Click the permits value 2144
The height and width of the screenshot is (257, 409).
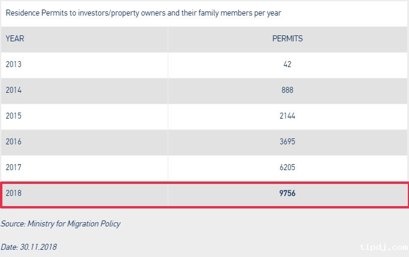(x=287, y=116)
